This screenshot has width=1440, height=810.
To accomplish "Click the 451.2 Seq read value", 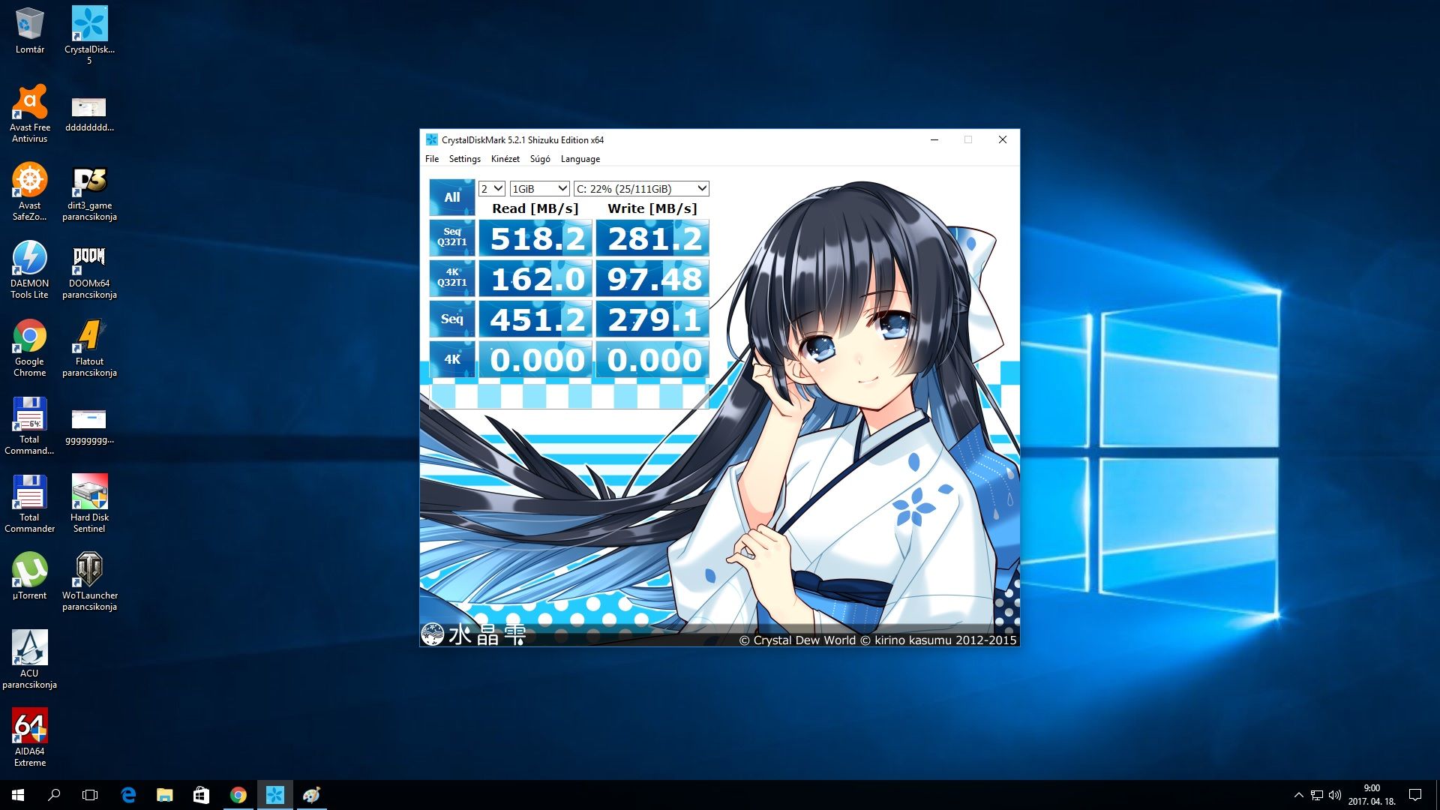I will (535, 319).
